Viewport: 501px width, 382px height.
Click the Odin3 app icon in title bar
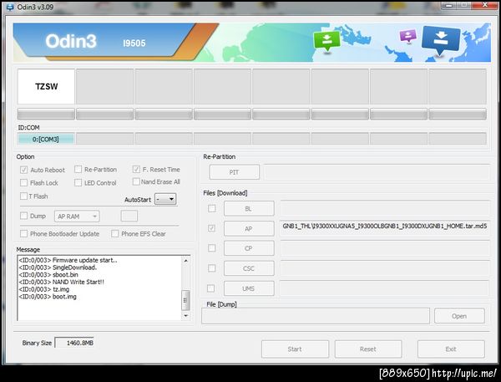click(10, 7)
